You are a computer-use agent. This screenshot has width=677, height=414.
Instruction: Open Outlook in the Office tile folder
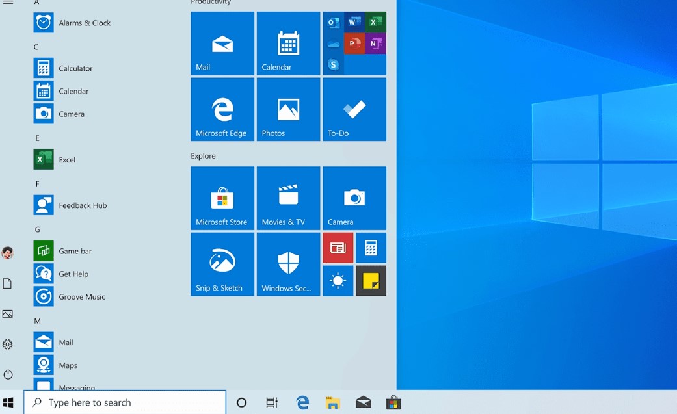click(334, 23)
